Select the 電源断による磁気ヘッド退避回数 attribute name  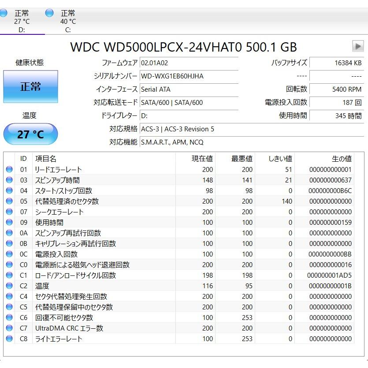pos(82,265)
